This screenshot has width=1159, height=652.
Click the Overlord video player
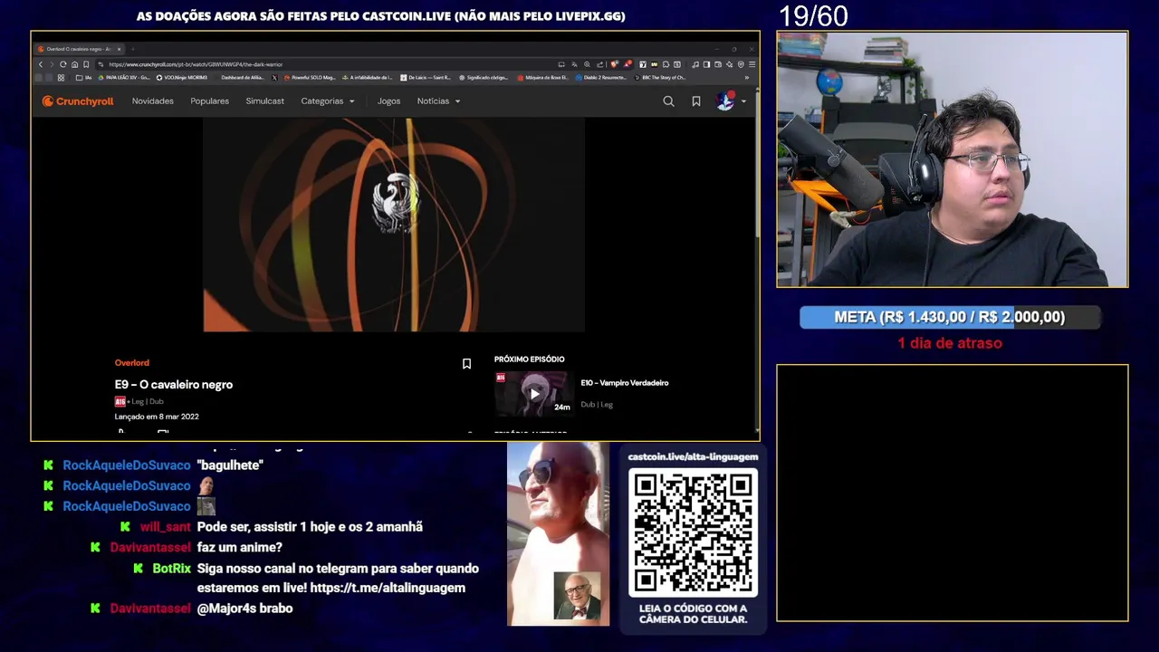coord(394,225)
